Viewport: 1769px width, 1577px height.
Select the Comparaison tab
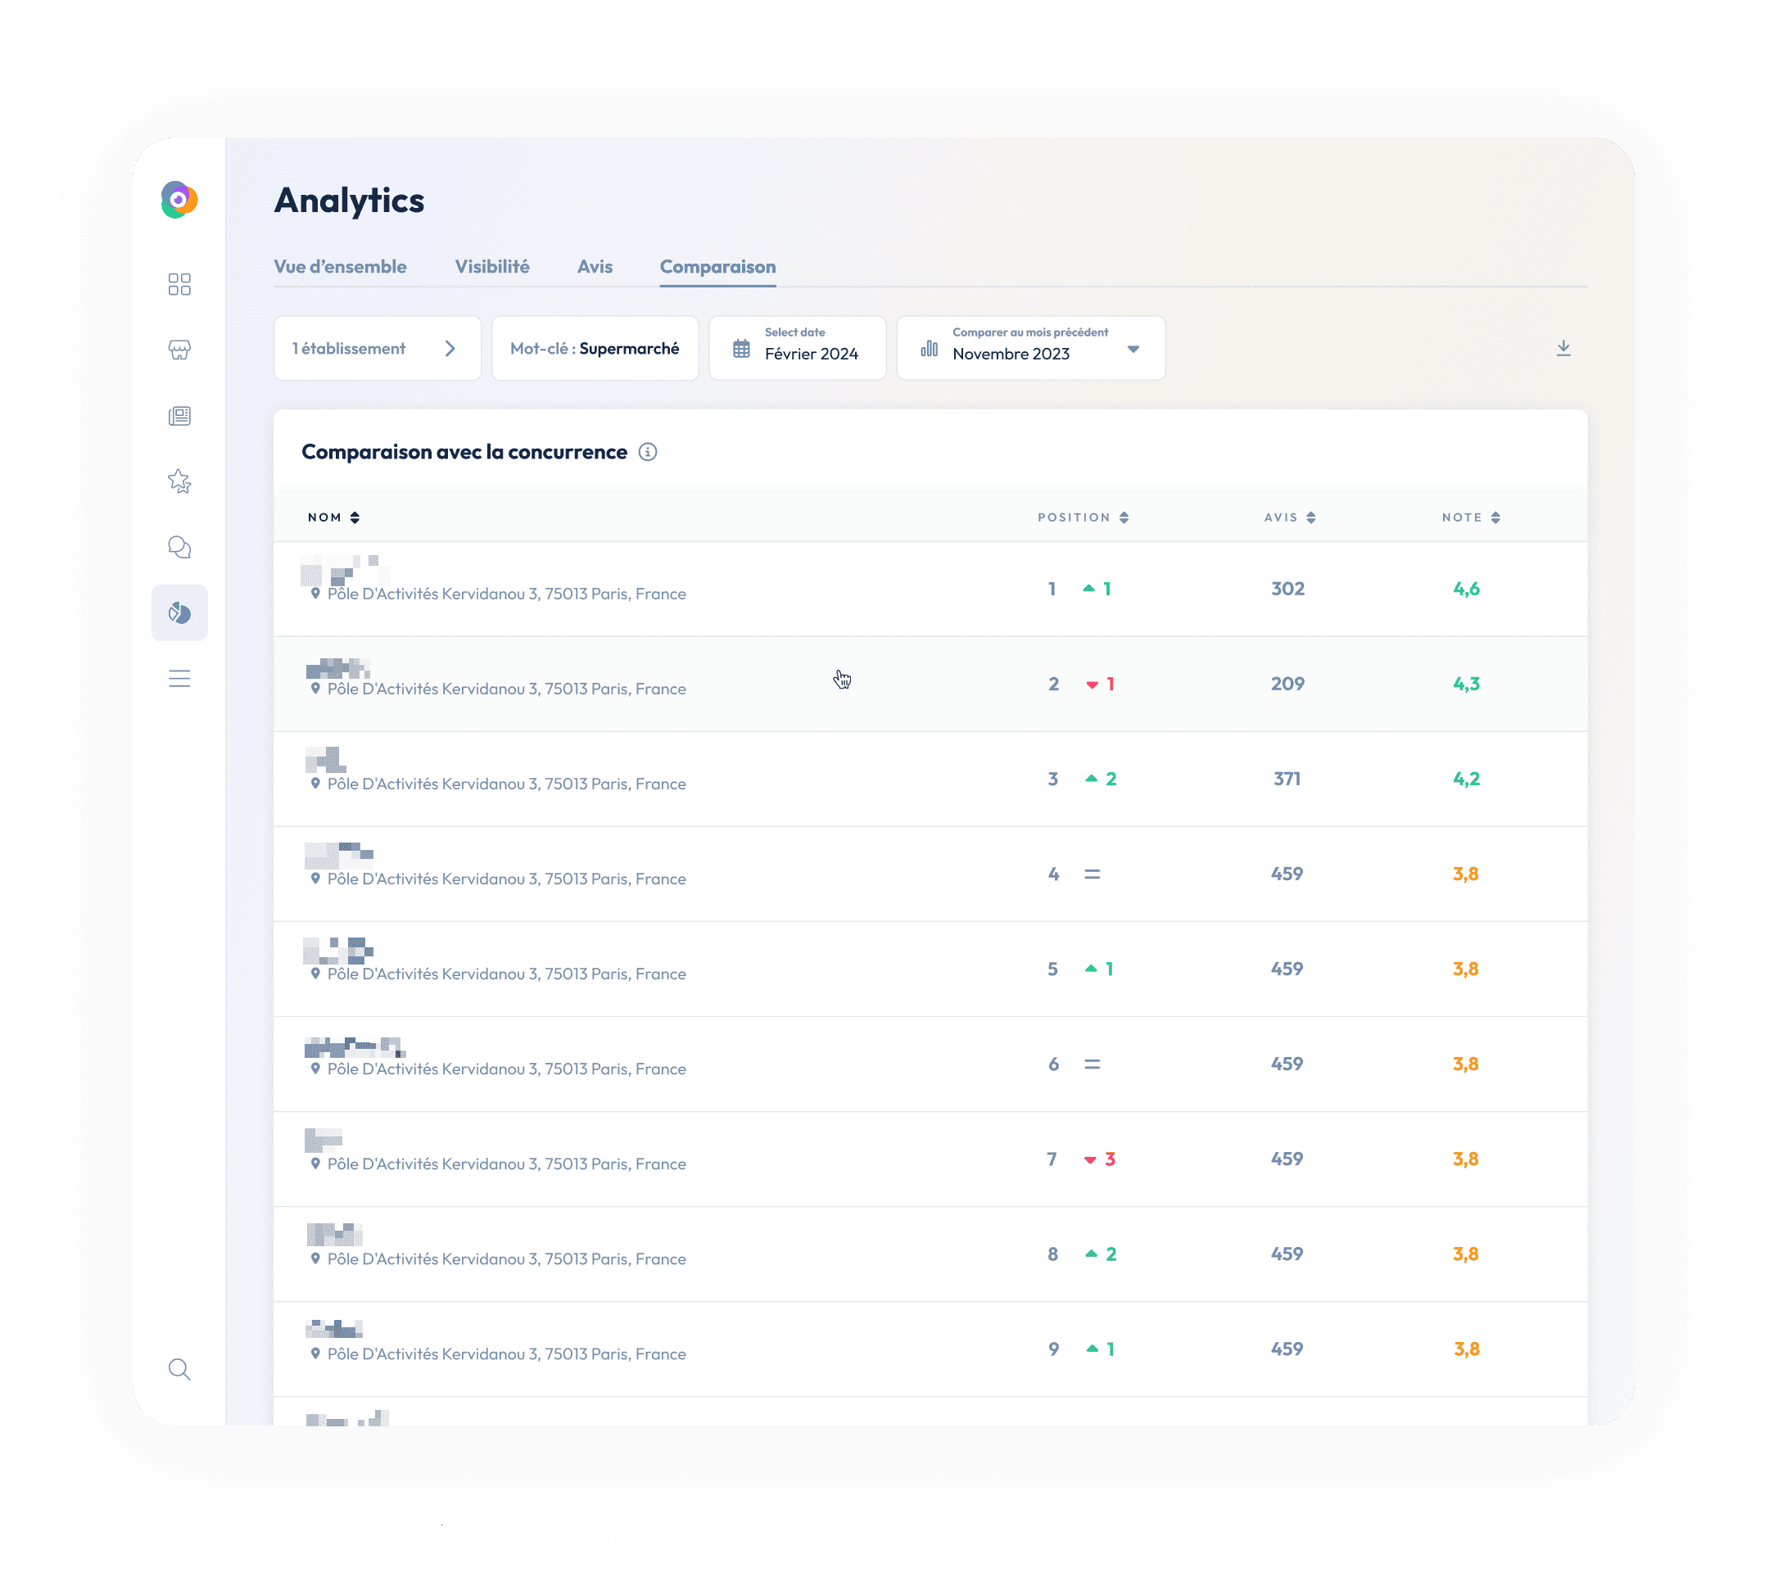(x=717, y=267)
